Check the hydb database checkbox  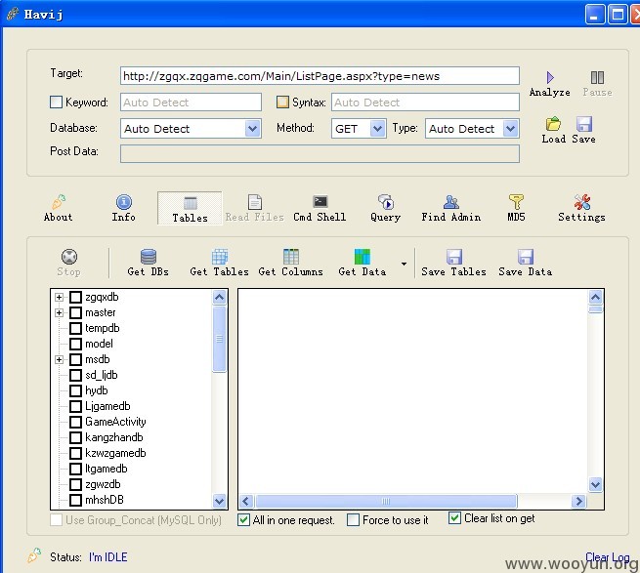75,390
